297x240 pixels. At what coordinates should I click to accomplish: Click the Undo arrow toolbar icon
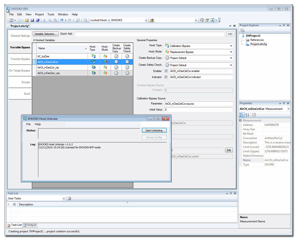pos(62,20)
